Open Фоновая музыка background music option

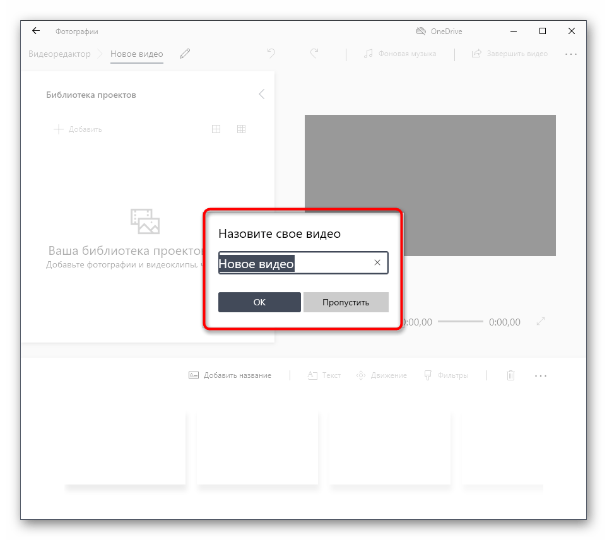[x=400, y=54]
